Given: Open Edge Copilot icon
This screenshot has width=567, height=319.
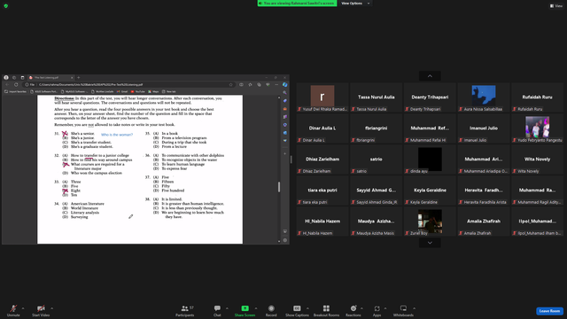Looking at the screenshot, I should pos(285,85).
